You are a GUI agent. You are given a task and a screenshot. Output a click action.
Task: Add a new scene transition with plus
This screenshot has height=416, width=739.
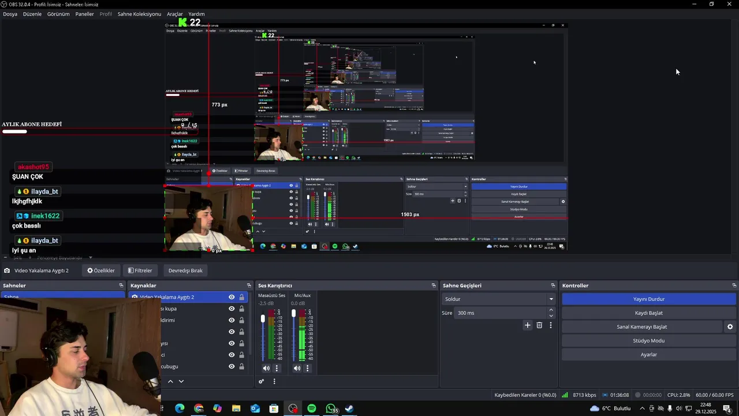527,325
